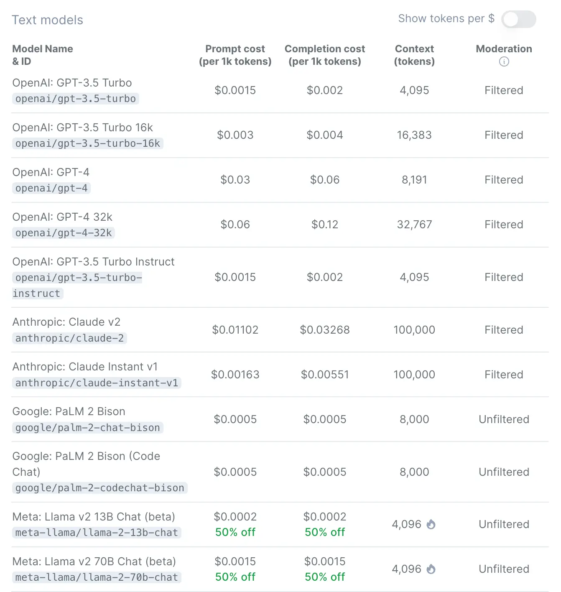Click the Completion cost column header
561x592 pixels.
coord(325,55)
